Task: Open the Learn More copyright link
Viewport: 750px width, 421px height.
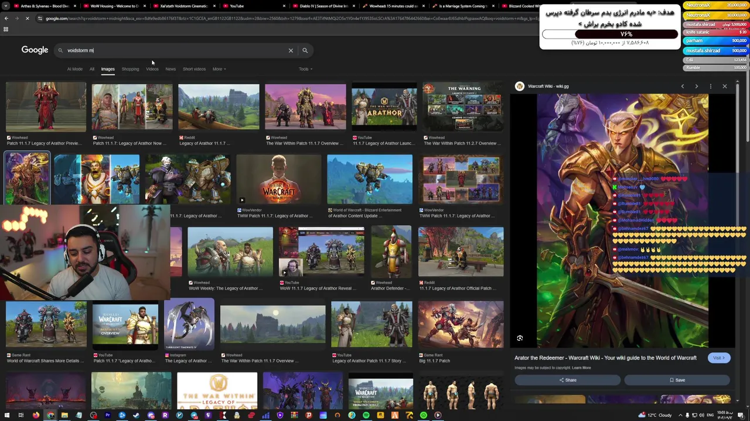Action: (x=581, y=368)
